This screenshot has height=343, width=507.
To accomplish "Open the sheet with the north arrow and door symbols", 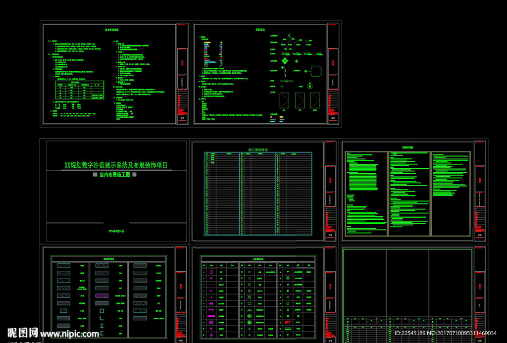I will click(x=266, y=74).
